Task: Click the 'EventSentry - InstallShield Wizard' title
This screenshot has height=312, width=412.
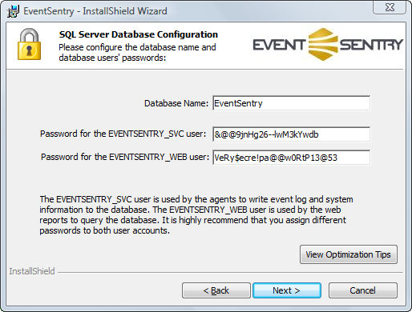Action: coord(95,11)
